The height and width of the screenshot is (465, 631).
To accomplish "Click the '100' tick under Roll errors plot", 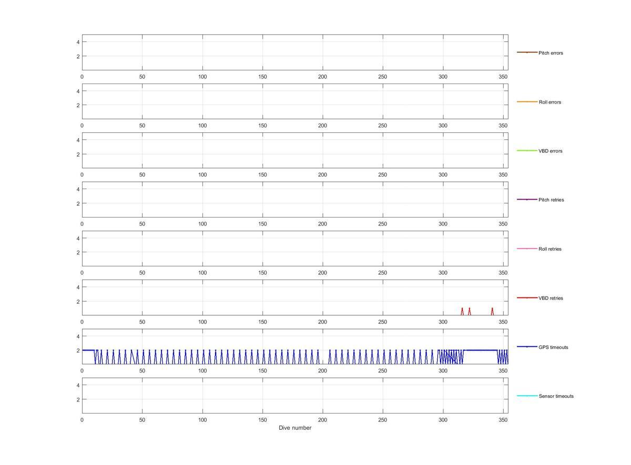I will [202, 126].
